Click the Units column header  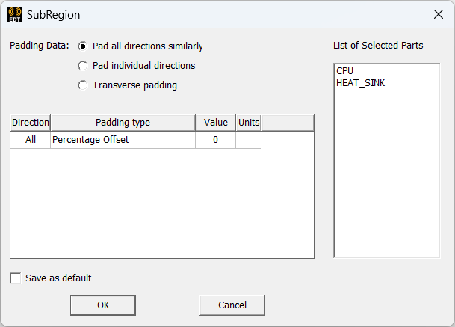pos(248,123)
